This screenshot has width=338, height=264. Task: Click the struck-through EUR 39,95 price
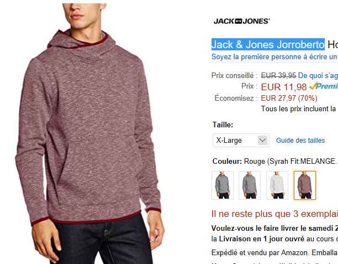pyautogui.click(x=278, y=76)
